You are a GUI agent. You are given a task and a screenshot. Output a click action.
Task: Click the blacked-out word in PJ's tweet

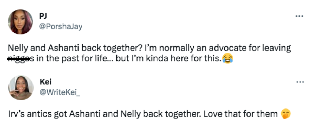(x=18, y=59)
